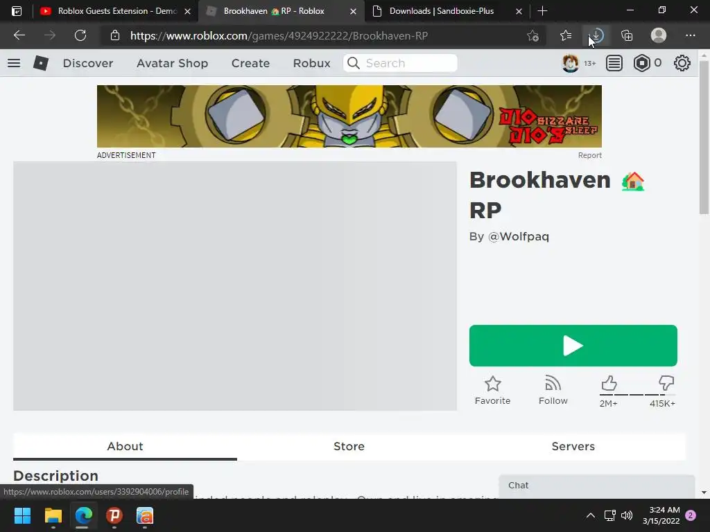Open the browser Favorites list icon

point(566,35)
